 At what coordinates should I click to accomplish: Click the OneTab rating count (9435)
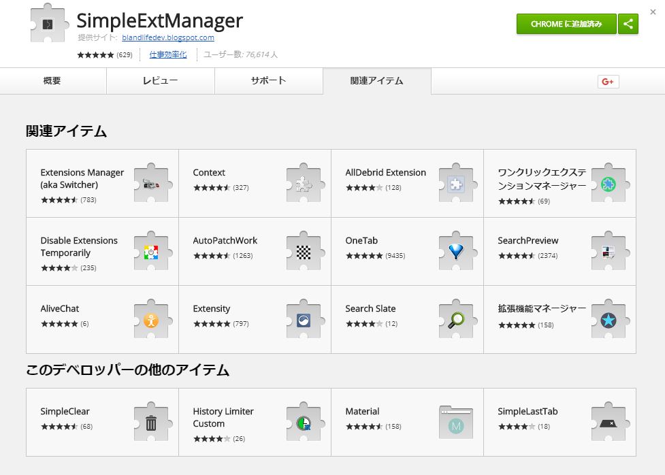[x=395, y=256]
